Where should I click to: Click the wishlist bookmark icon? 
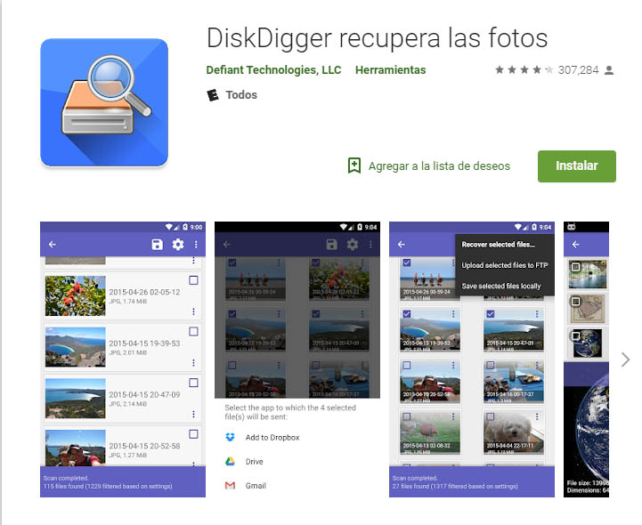354,166
